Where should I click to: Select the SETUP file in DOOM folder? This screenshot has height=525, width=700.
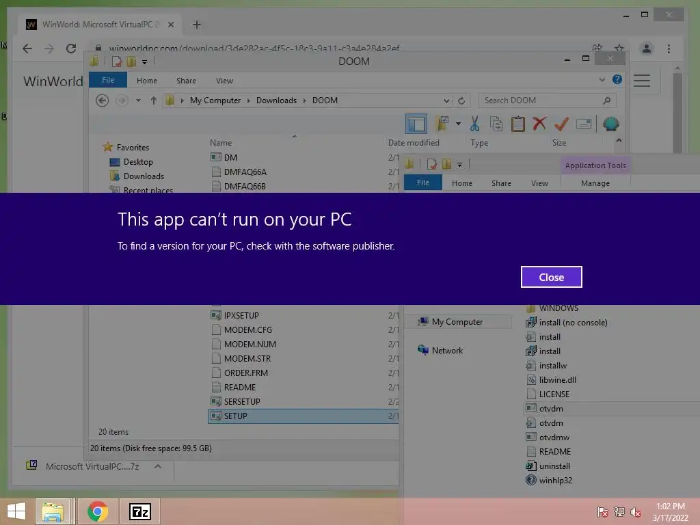(304, 416)
